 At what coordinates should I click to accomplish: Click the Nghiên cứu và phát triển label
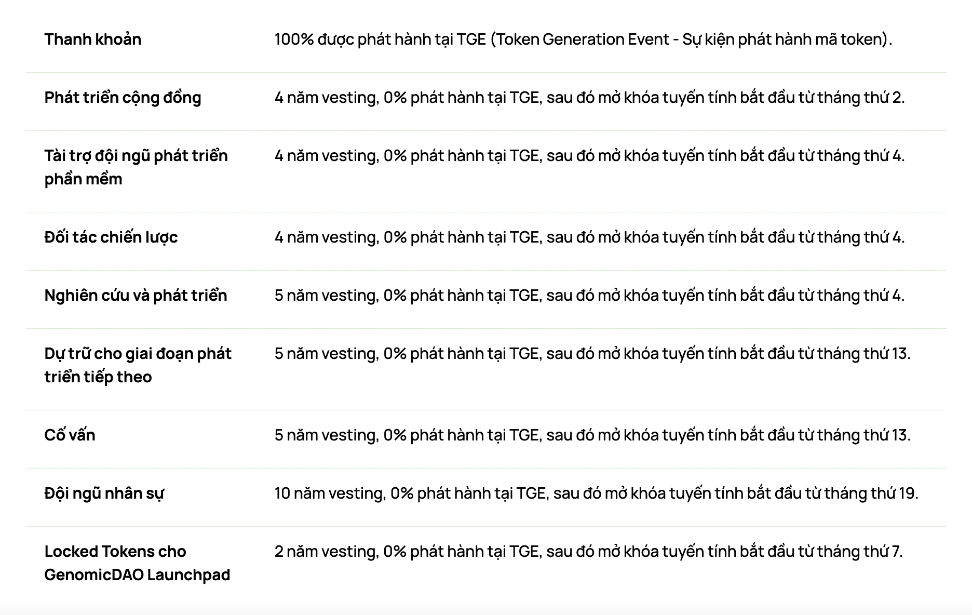click(x=136, y=296)
